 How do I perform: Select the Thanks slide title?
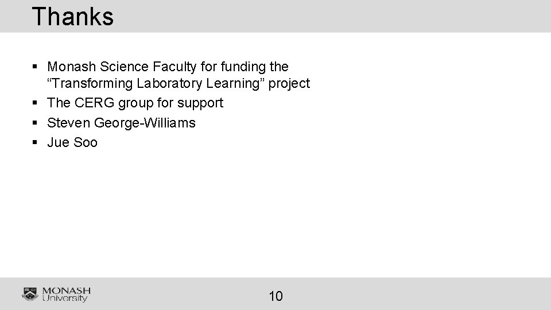[x=73, y=17]
